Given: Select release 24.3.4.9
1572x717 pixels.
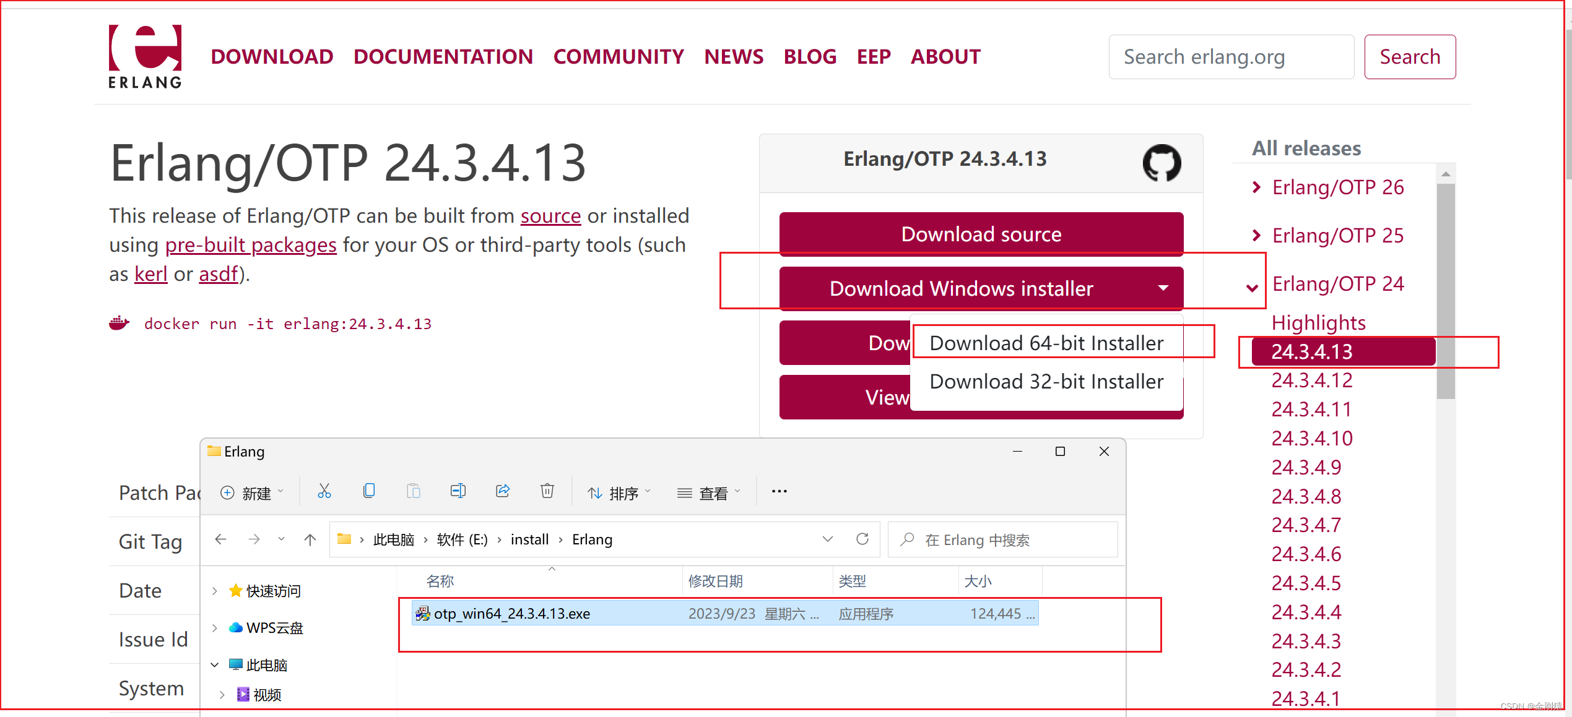Looking at the screenshot, I should 1306,467.
